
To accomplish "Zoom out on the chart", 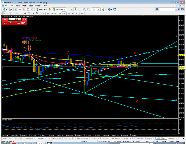I will pyautogui.click(x=88, y=9).
